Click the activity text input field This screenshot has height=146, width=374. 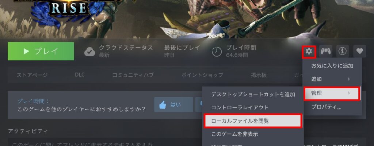[105, 142]
